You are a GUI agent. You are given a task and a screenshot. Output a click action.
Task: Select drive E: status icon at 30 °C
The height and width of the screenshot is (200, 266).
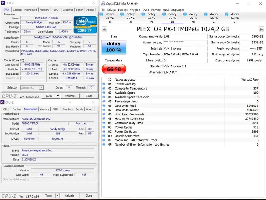(102, 14)
